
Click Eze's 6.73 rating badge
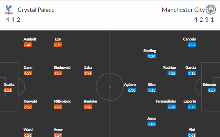(x=58, y=45)
